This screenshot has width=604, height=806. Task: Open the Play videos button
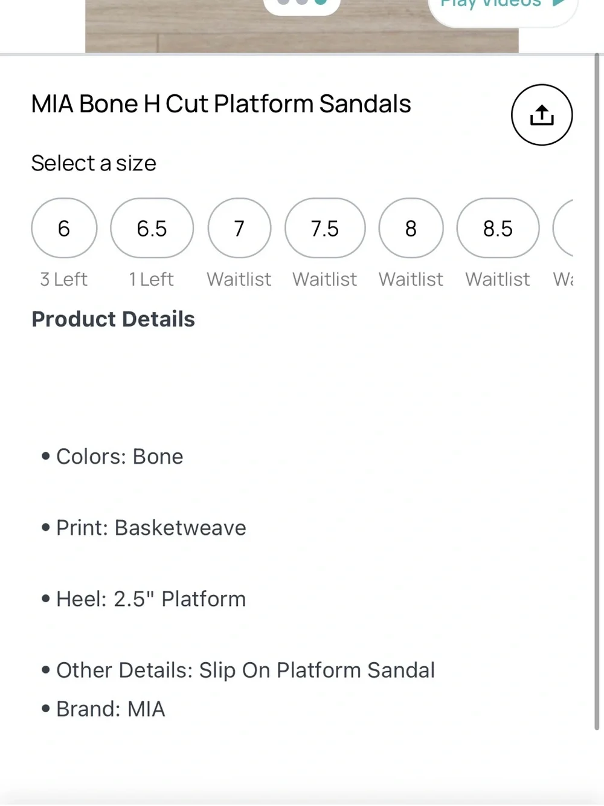tap(503, 6)
